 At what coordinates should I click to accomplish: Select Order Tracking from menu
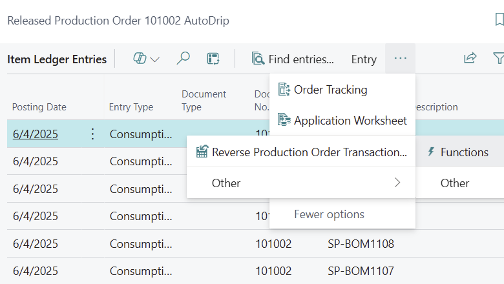(x=330, y=90)
